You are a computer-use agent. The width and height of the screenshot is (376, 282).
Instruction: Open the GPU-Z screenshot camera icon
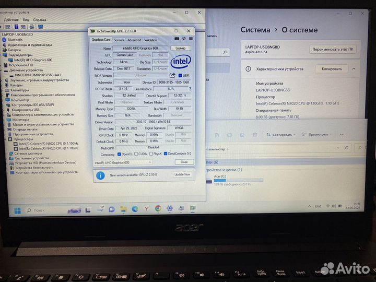pyautogui.click(x=177, y=39)
